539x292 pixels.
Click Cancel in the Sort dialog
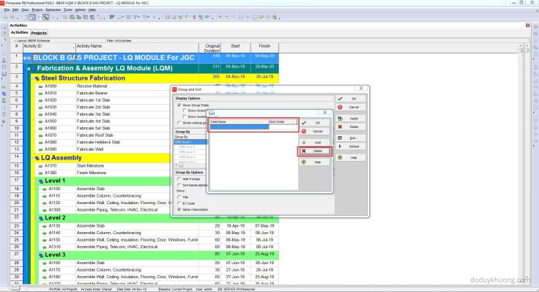tap(314, 131)
